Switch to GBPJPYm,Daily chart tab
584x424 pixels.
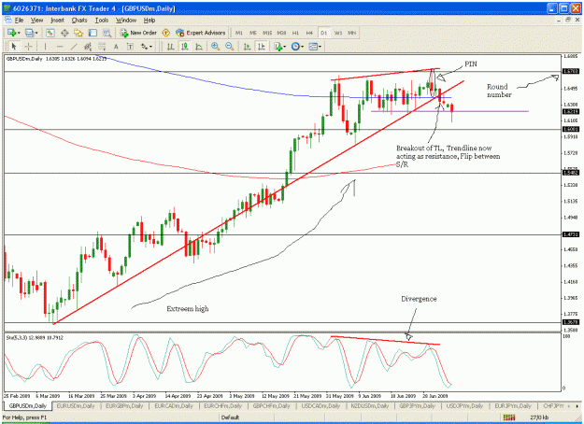coord(417,406)
